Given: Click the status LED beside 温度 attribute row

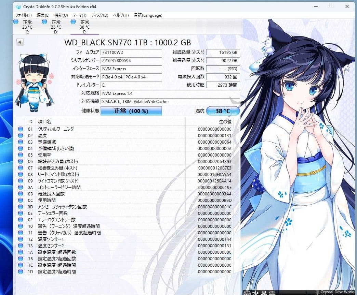Looking at the screenshot, I should (x=21, y=135).
